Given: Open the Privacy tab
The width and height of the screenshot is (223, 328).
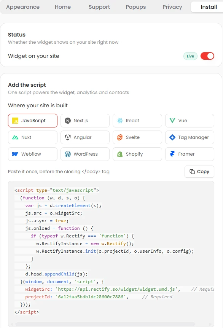Looking at the screenshot, I should [x=172, y=7].
